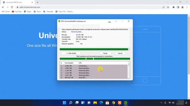Select connection row with 1.164 MB
The image size is (190, 106).
94,71
